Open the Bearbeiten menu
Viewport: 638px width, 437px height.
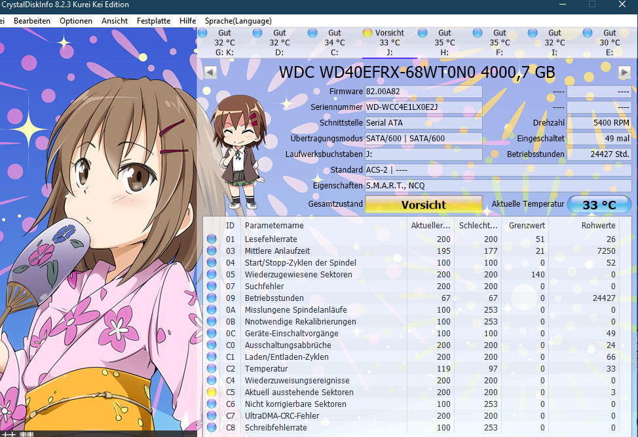32,21
